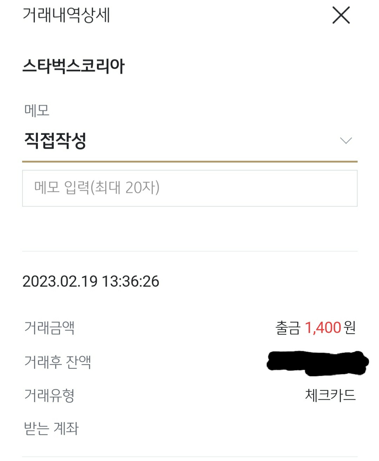This screenshot has width=379, height=461.
Task: Tap the 원 currency unit after amount
Action: 350,328
